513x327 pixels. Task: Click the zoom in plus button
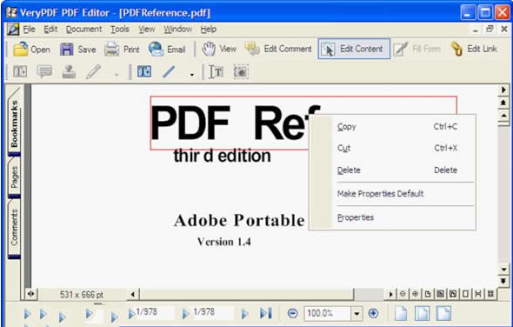click(x=373, y=314)
